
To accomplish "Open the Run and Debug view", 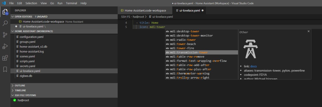I will [x=5, y=47].
